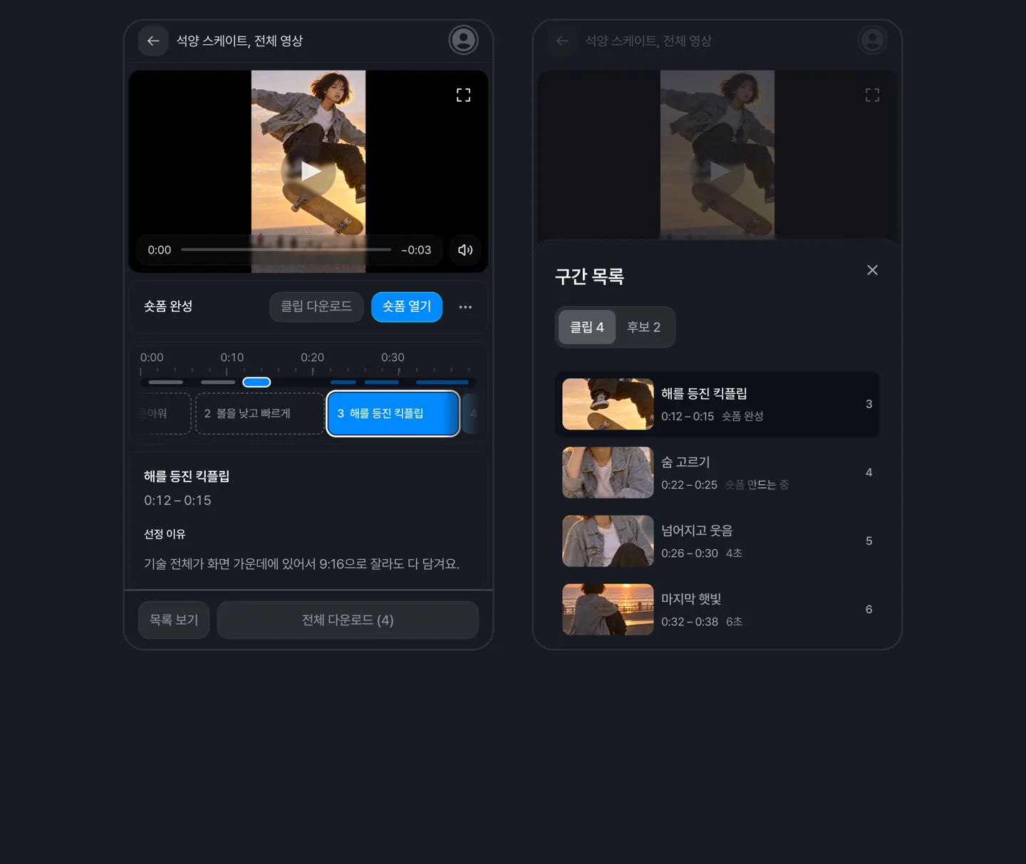Go back using the left arrow icon
The height and width of the screenshot is (864, 1026).
click(153, 41)
